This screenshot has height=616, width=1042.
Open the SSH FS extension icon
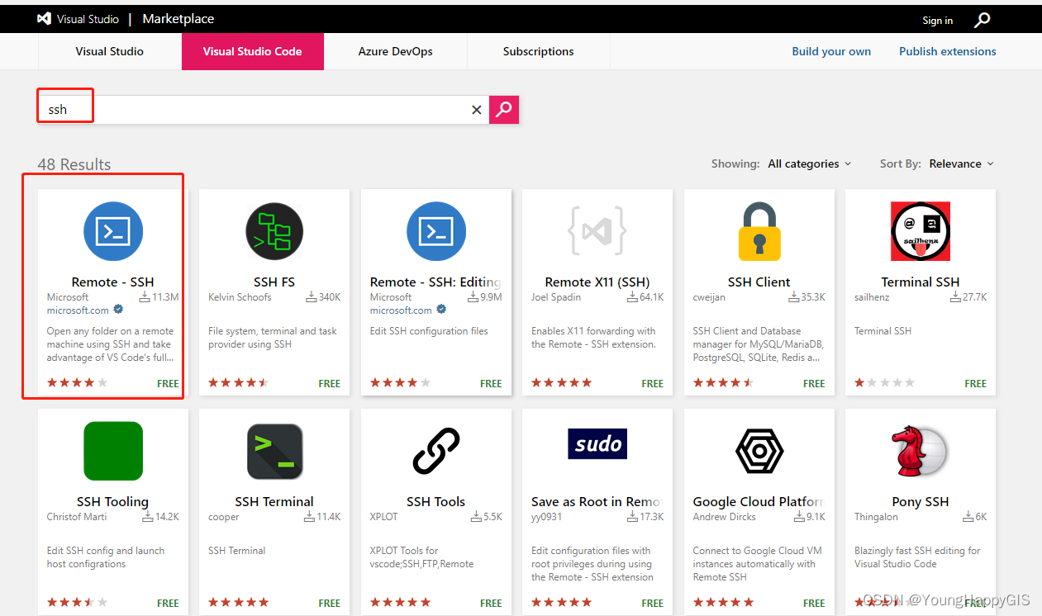[274, 231]
